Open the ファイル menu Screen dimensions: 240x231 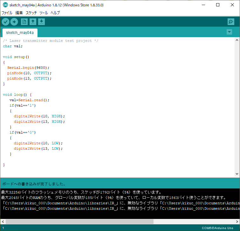pyautogui.click(x=7, y=13)
